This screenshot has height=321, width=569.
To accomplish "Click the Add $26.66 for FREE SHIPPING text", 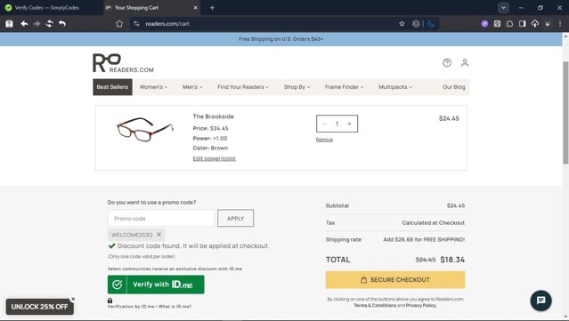I will [424, 239].
